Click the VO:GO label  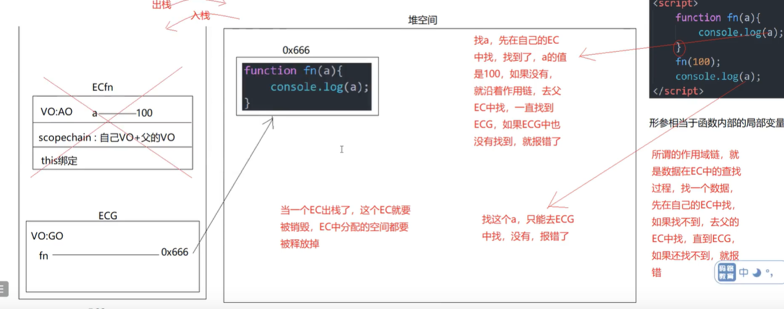click(x=47, y=236)
